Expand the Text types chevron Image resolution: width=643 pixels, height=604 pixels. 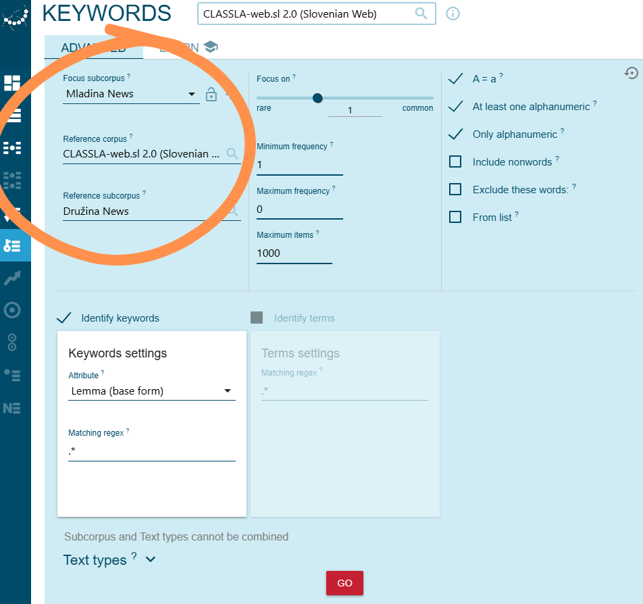[151, 559]
